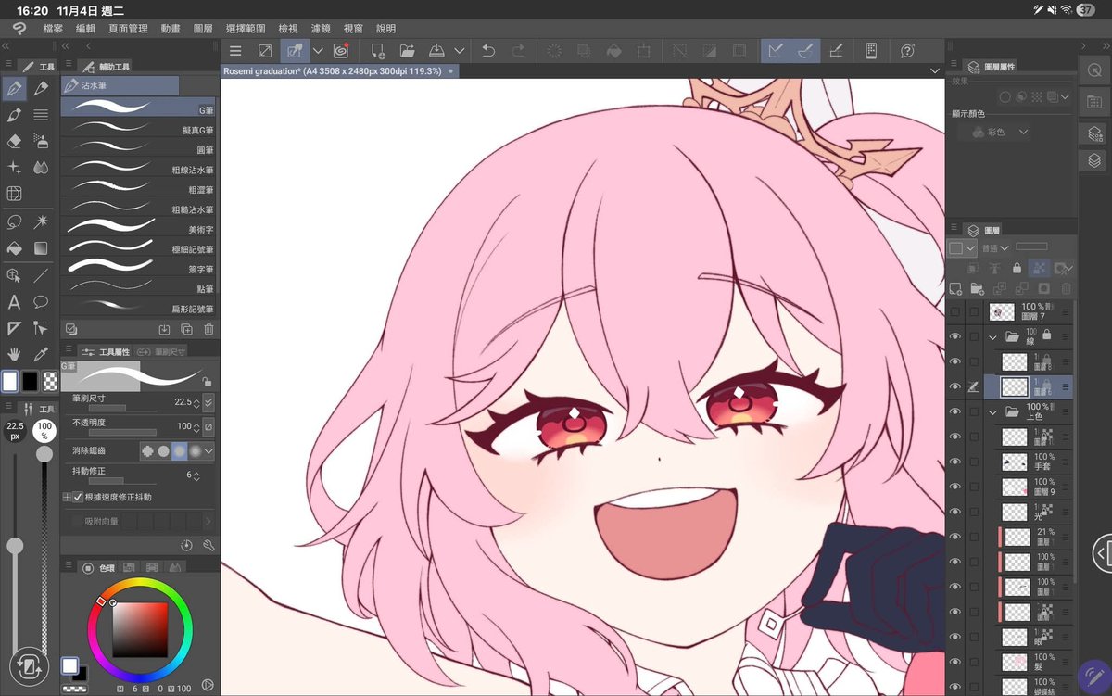The height and width of the screenshot is (696, 1112).
Task: Select the 沾水筆 tool group tab
Action: click(x=120, y=85)
